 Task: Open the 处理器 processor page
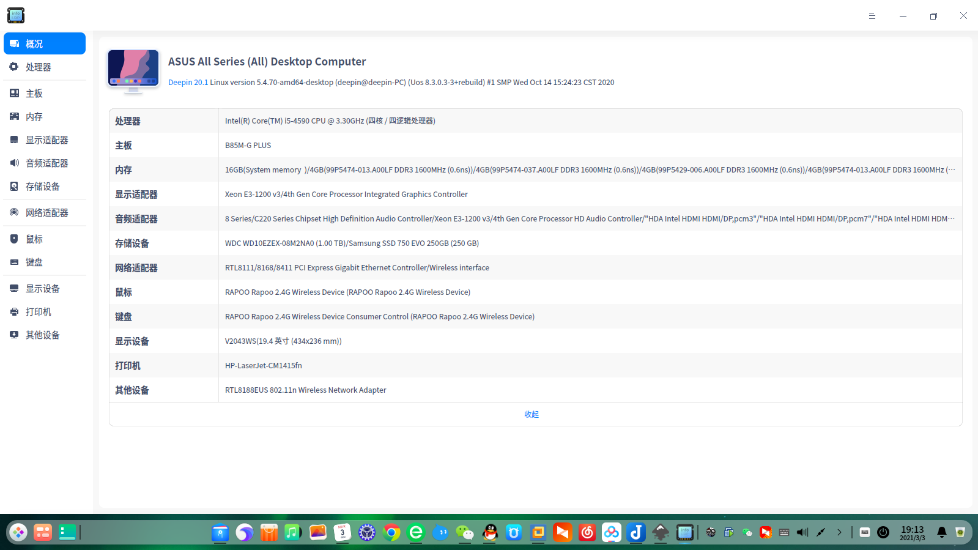pos(45,67)
